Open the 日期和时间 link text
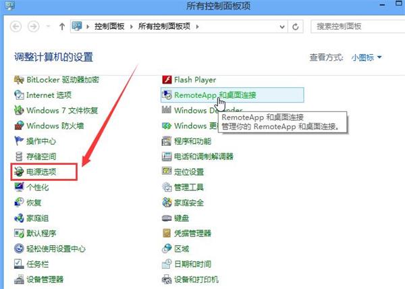Image resolution: width=405 pixels, height=289 pixels. click(x=192, y=264)
